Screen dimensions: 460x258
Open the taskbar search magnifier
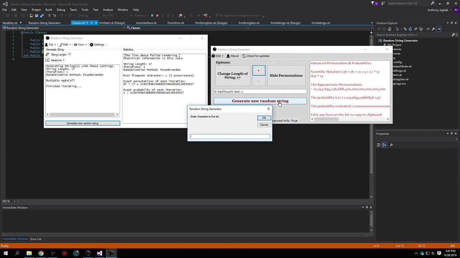[x=17, y=253]
